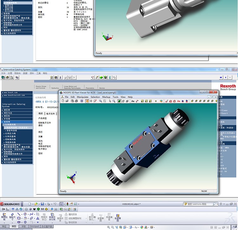238x230 pixels.
Task: Switch to the DimXpert tab in SolidWorks
Action: [x=35, y=227]
